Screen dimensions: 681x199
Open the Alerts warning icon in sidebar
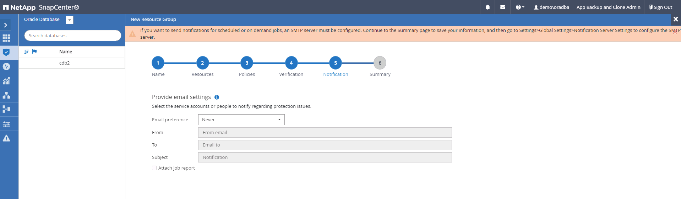[6, 138]
